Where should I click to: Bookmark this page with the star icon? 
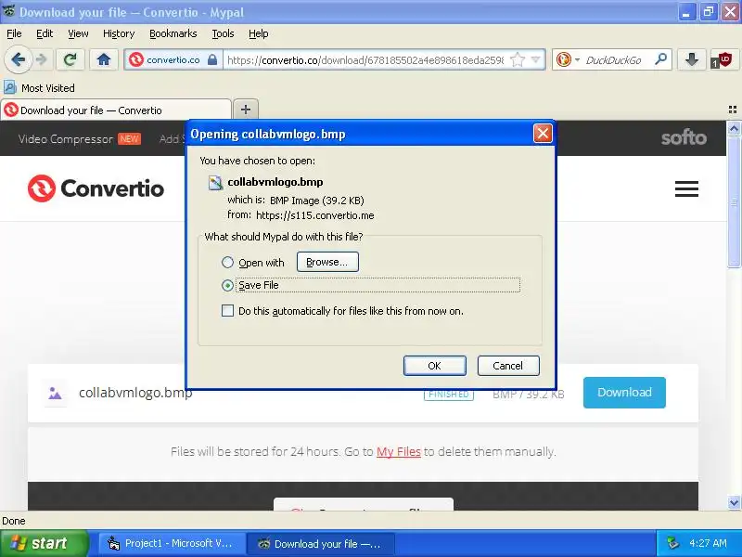(x=518, y=59)
